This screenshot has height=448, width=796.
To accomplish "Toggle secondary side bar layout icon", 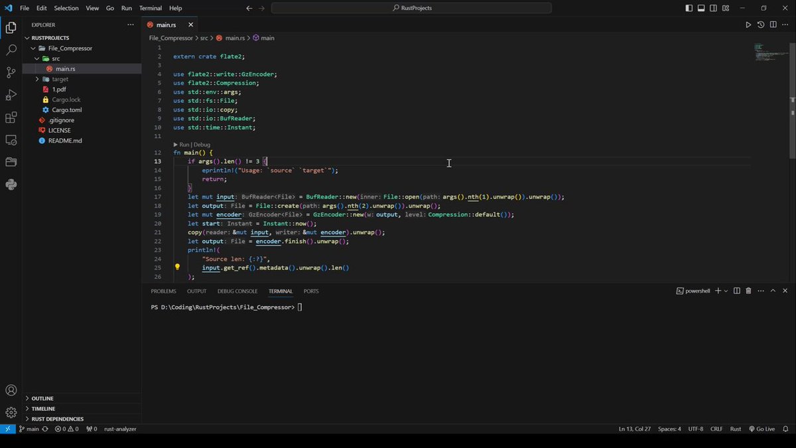I will 713,8.
